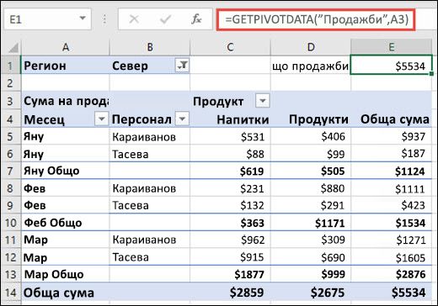
Task: Open the Персонал field filter dropdown
Action: 182,119
